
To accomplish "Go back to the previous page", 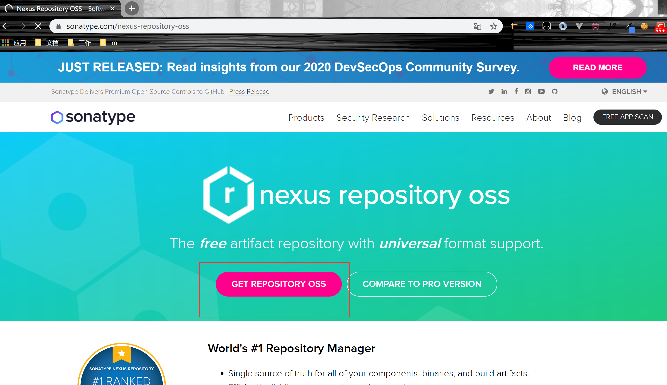I will point(6,26).
